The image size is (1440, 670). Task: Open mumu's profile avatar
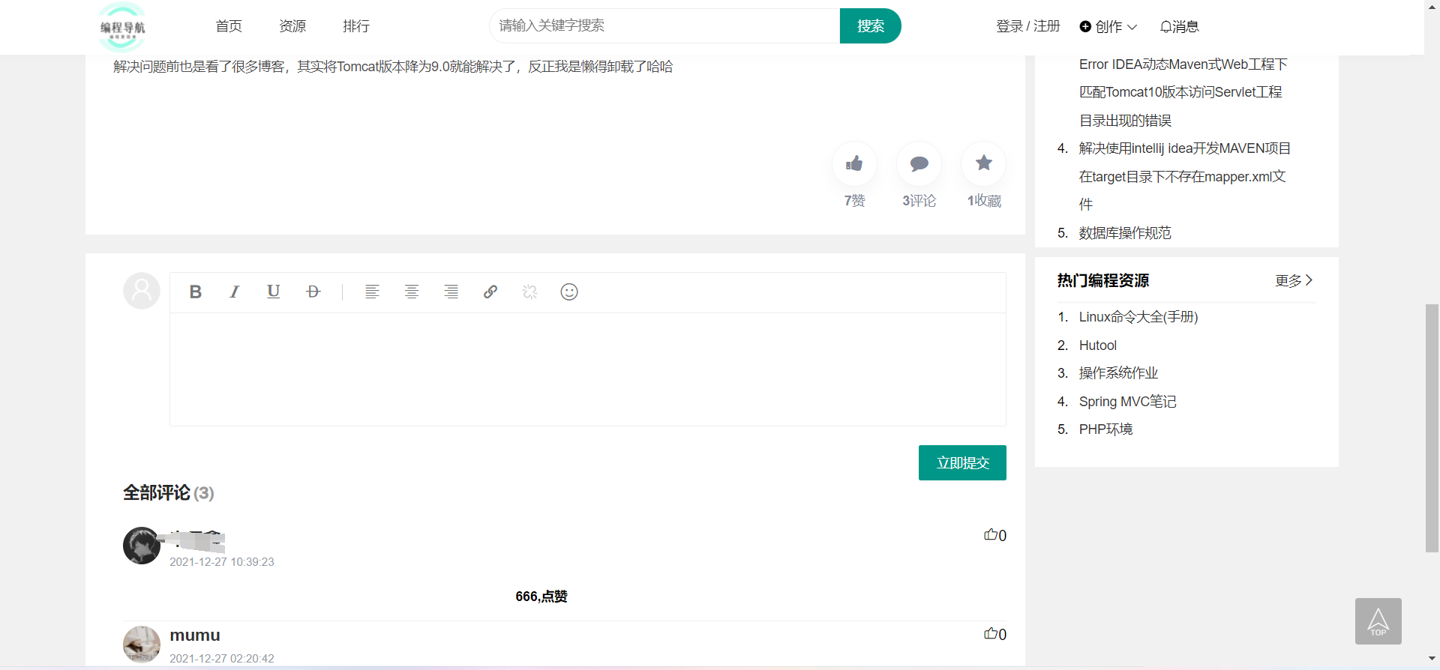(142, 645)
